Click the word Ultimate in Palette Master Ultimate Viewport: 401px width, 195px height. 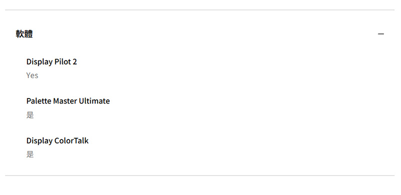pos(94,101)
